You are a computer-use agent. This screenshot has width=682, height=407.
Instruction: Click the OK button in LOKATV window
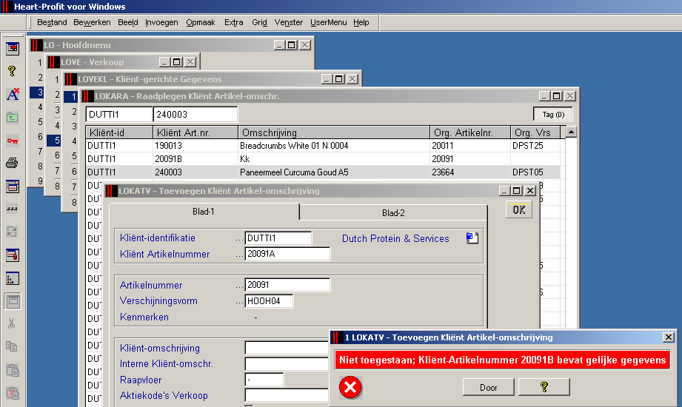coord(519,210)
